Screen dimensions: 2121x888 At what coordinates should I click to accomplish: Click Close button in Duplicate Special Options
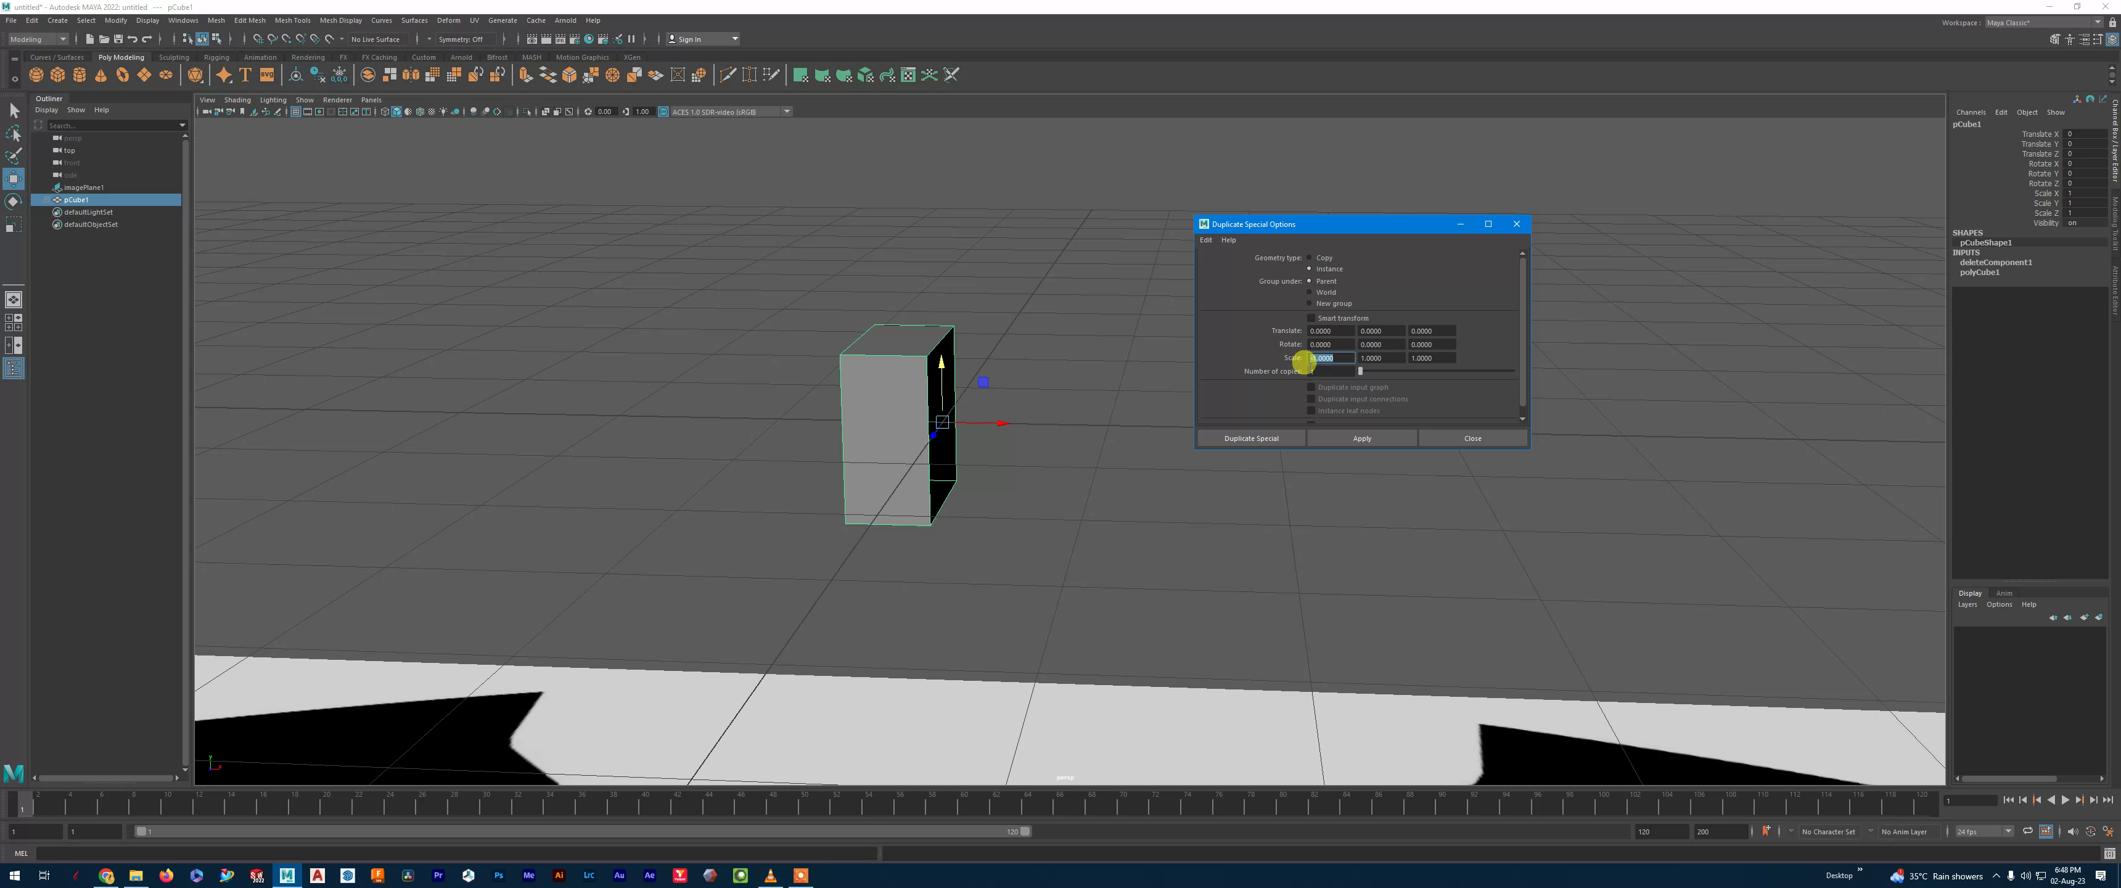coord(1472,438)
